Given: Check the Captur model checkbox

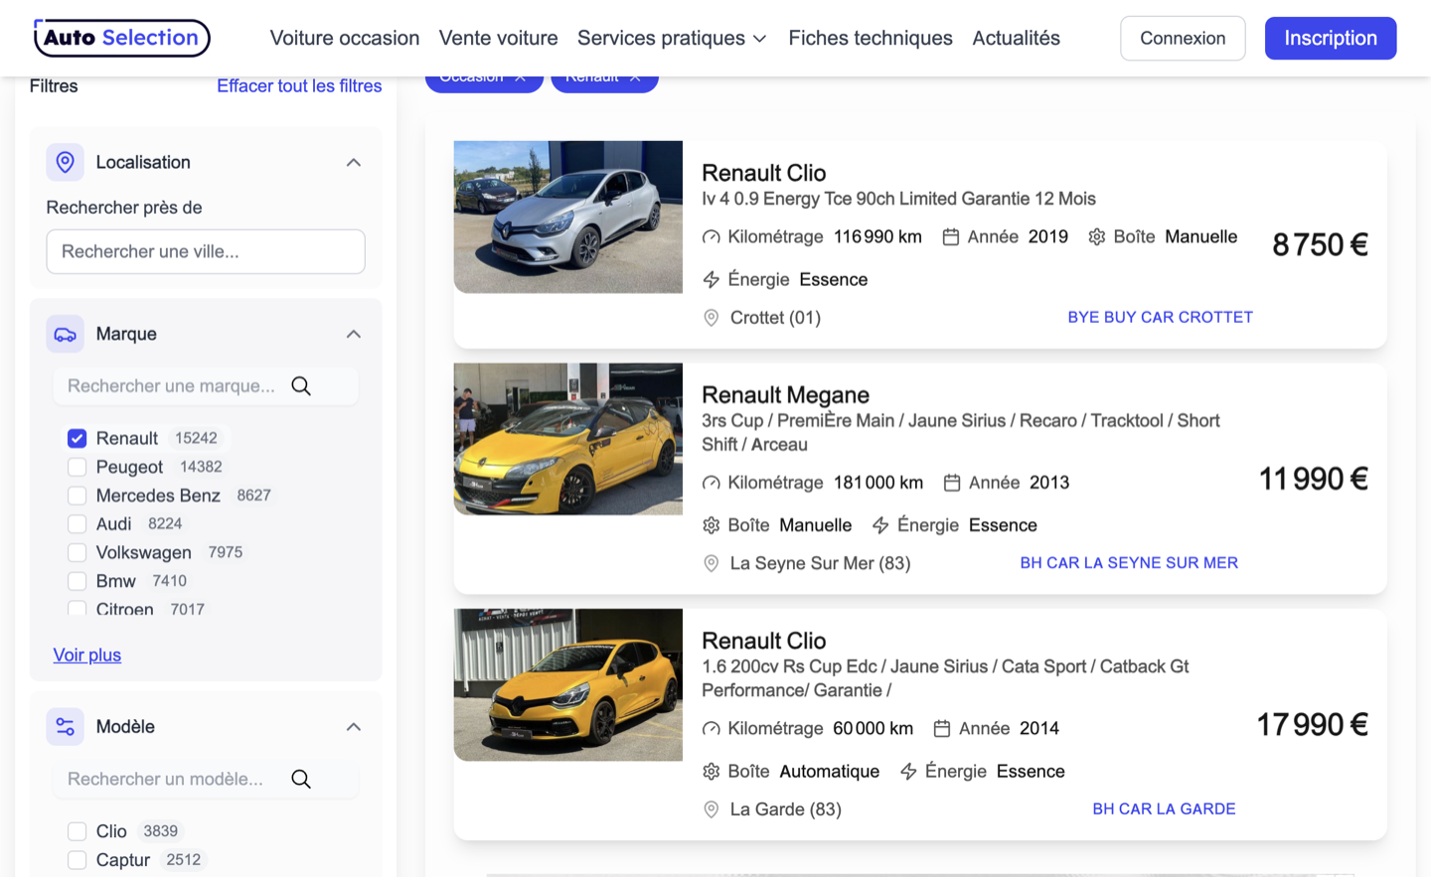Looking at the screenshot, I should click(77, 860).
